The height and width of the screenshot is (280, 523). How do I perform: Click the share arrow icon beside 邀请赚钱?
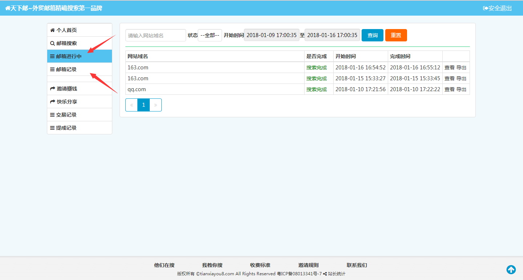(x=52, y=89)
